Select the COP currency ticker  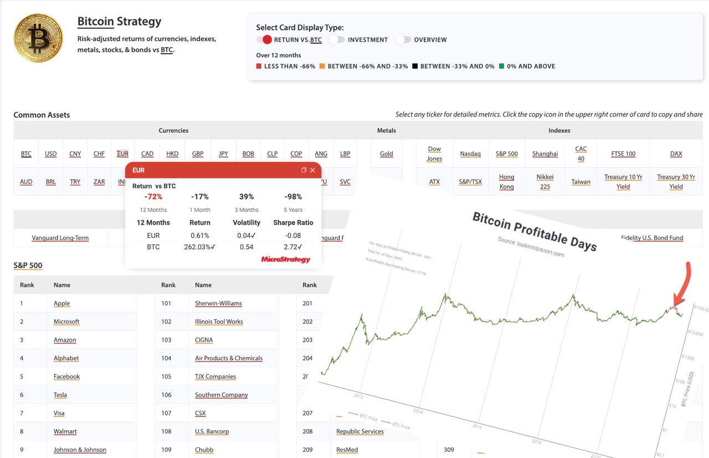tap(296, 154)
